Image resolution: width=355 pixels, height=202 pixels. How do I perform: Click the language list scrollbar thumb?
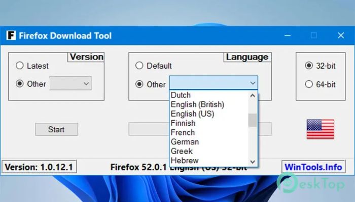click(253, 120)
